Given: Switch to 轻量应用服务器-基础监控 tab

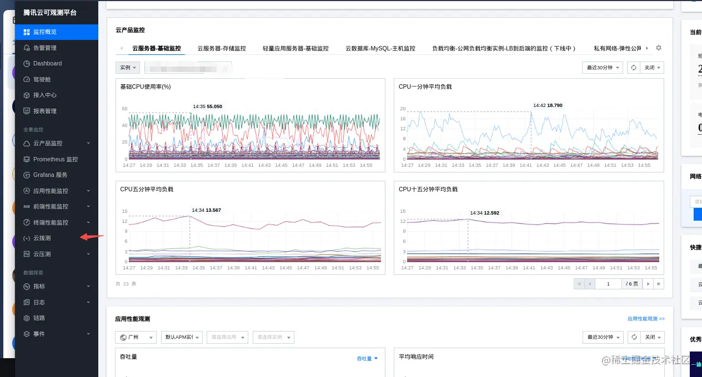Looking at the screenshot, I should point(296,49).
